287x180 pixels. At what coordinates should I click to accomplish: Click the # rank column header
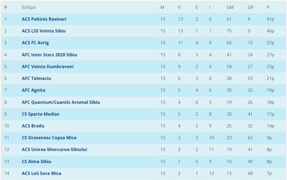(6, 7)
